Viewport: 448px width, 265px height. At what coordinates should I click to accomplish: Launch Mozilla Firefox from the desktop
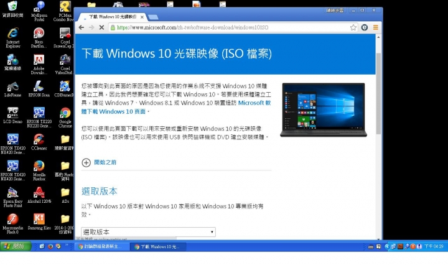39,170
